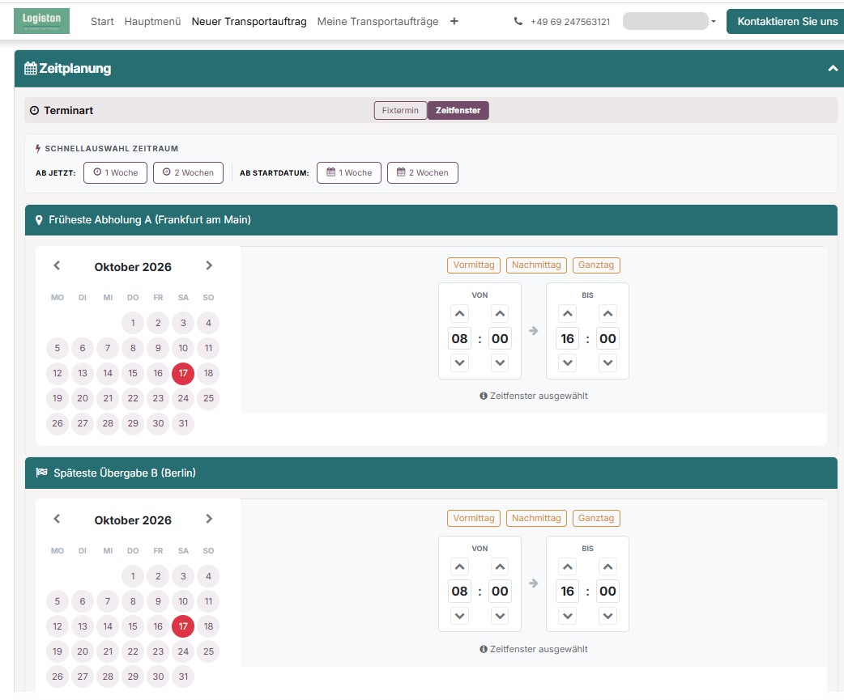Select 2 Wochen from Ab Startdatum
This screenshot has width=844, height=700.
coord(423,172)
